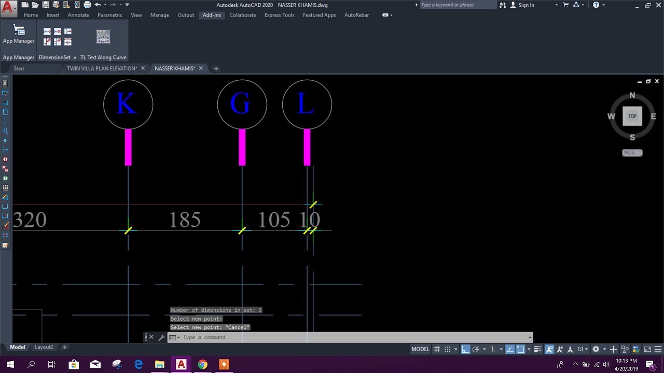Click the New drawing icon

[x=25, y=5]
